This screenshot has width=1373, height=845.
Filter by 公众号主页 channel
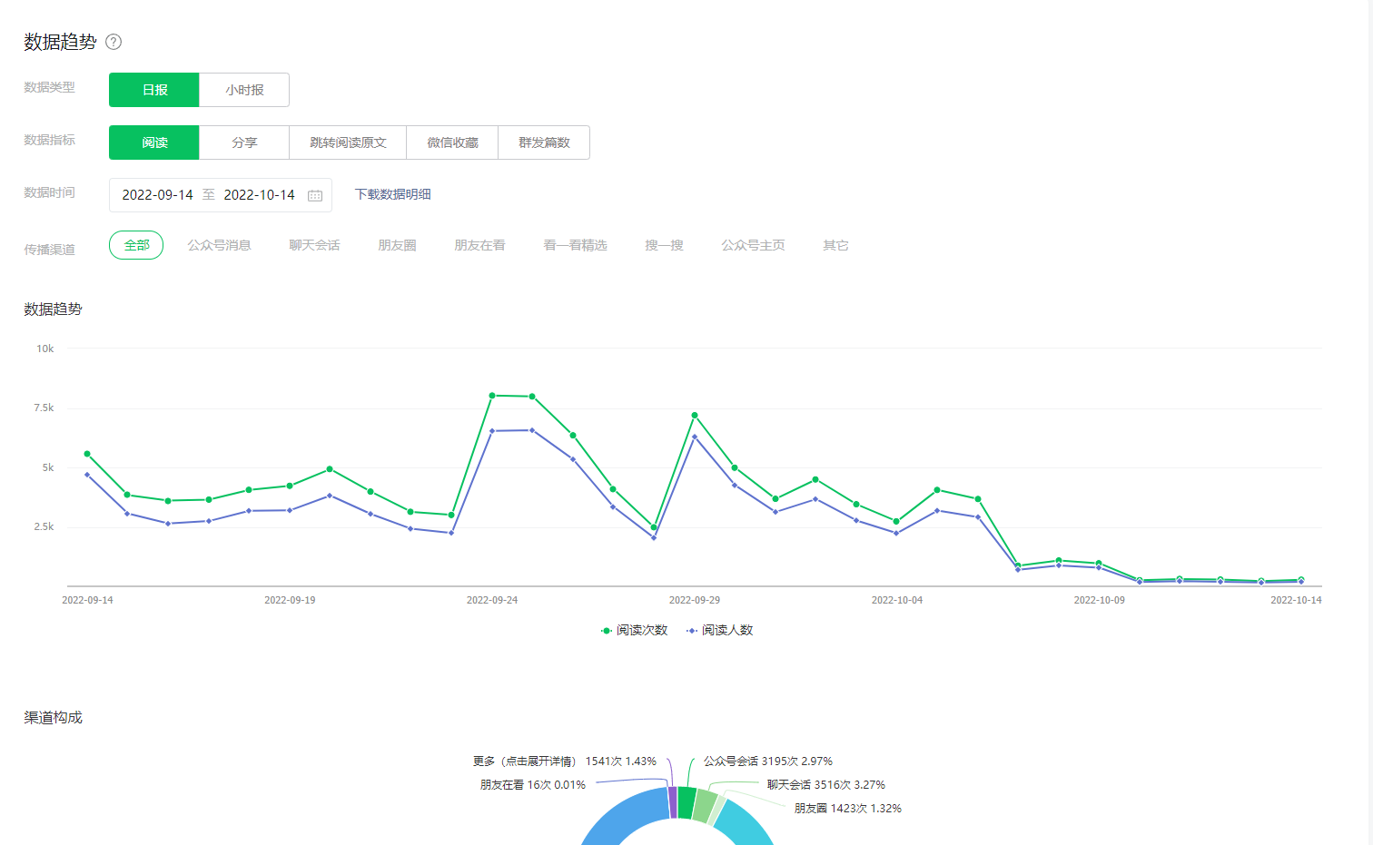[x=753, y=245]
